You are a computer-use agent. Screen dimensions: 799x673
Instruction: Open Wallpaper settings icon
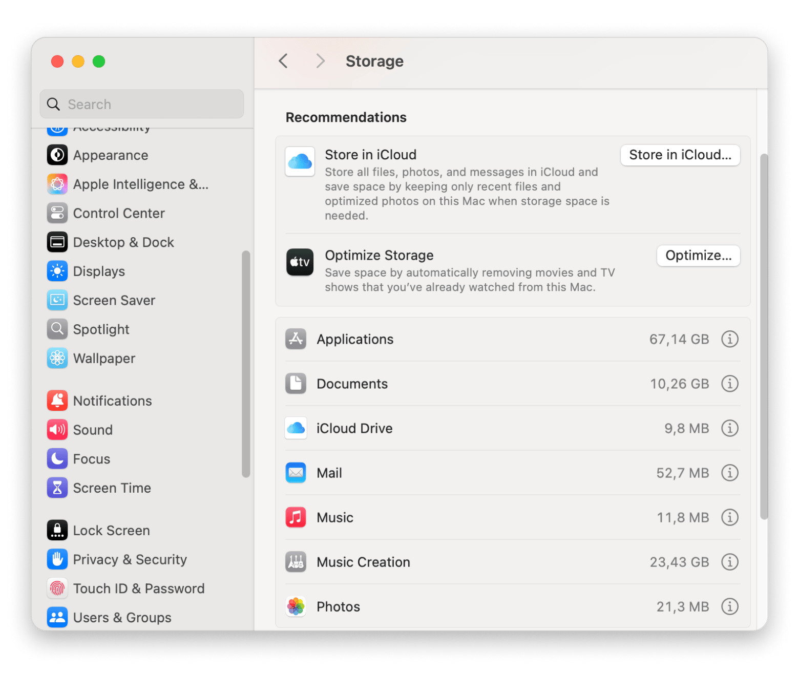[57, 359]
